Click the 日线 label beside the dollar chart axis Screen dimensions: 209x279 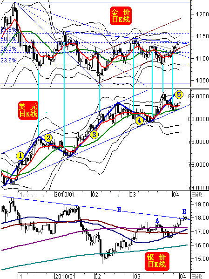196,195
